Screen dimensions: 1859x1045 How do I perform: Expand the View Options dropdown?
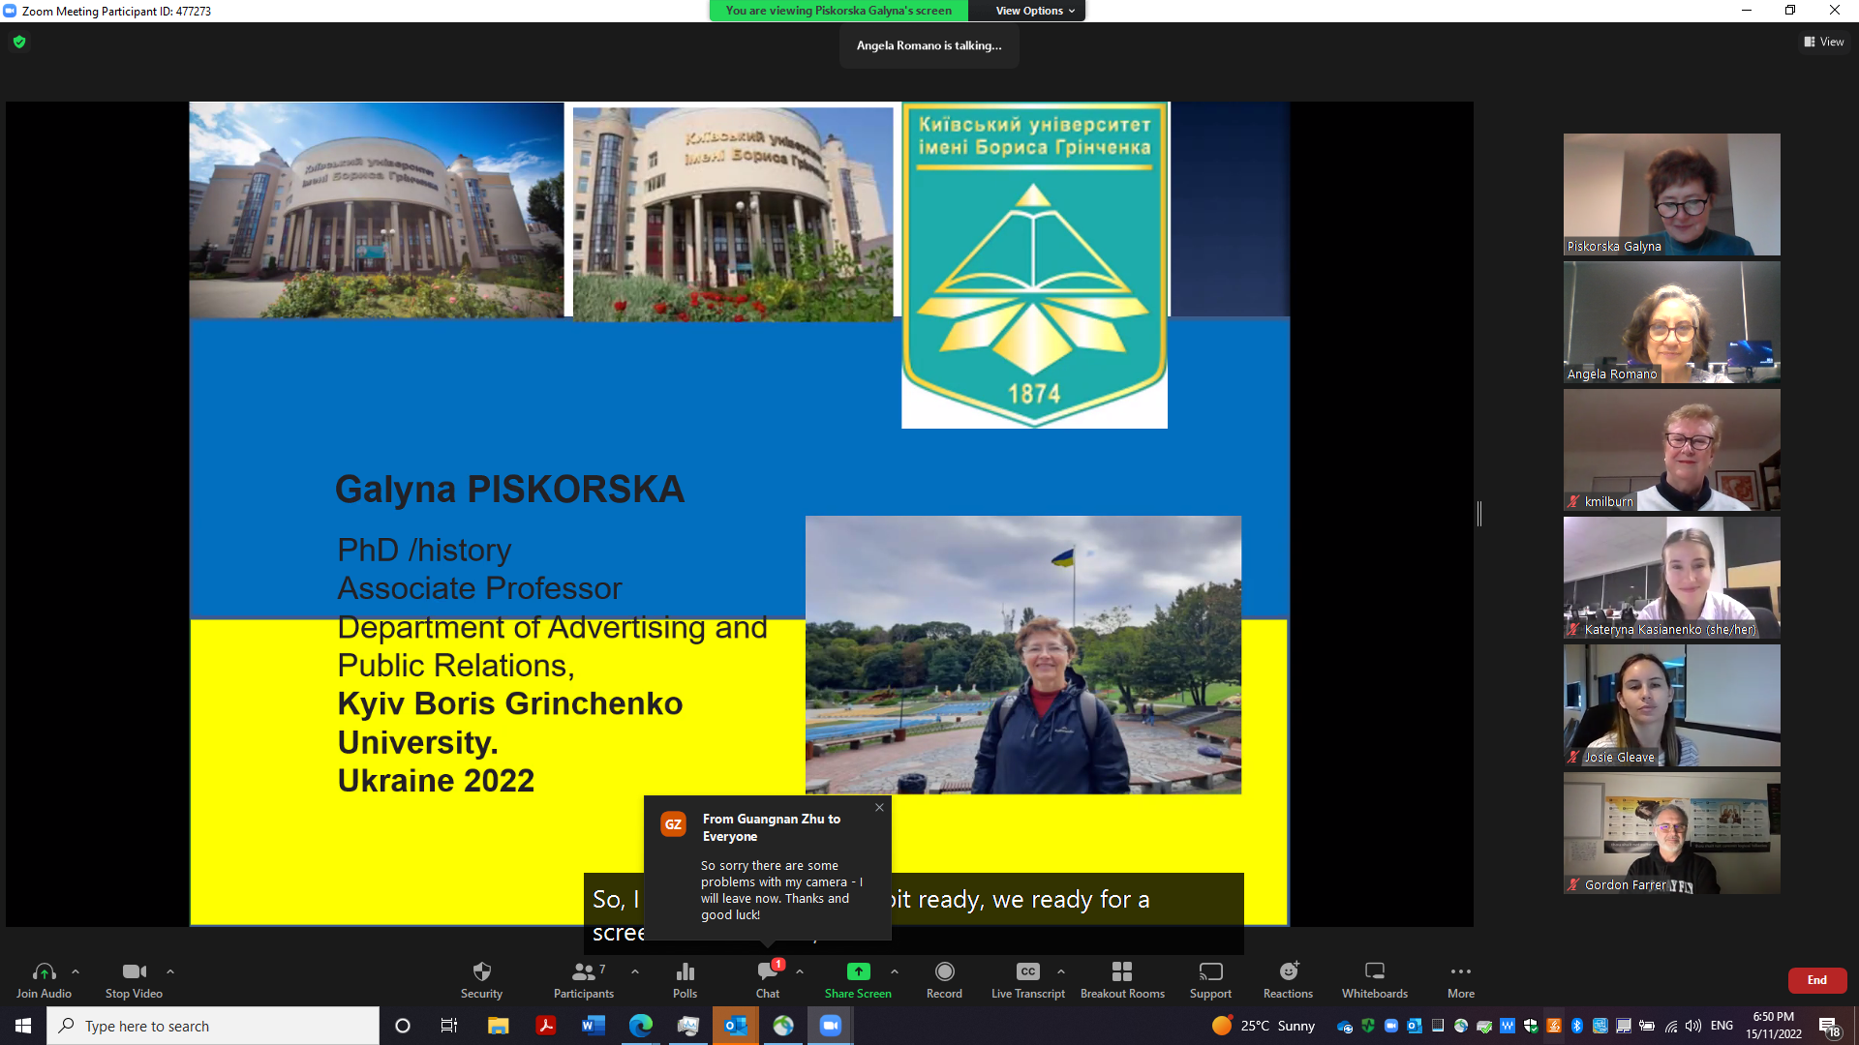click(1035, 11)
